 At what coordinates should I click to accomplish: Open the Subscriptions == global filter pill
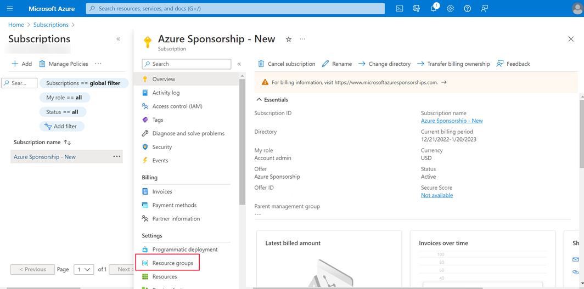(84, 83)
